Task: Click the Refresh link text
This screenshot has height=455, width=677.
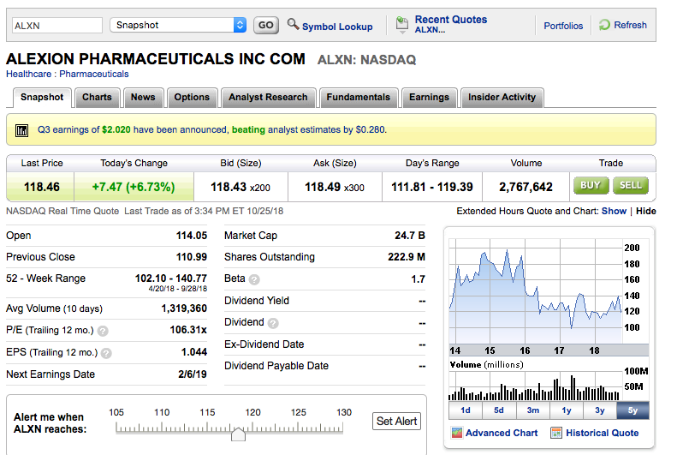Action: point(631,25)
